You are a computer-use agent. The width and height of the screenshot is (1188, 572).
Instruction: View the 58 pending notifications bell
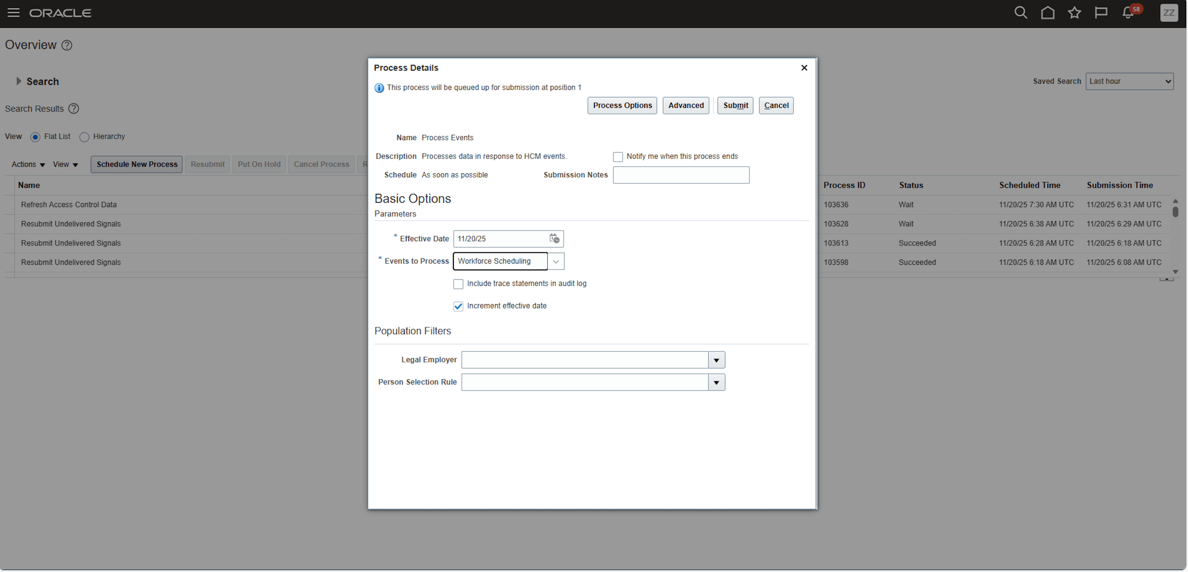[1127, 13]
